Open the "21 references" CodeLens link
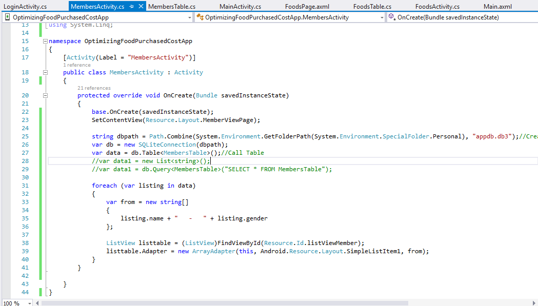 (x=94, y=88)
